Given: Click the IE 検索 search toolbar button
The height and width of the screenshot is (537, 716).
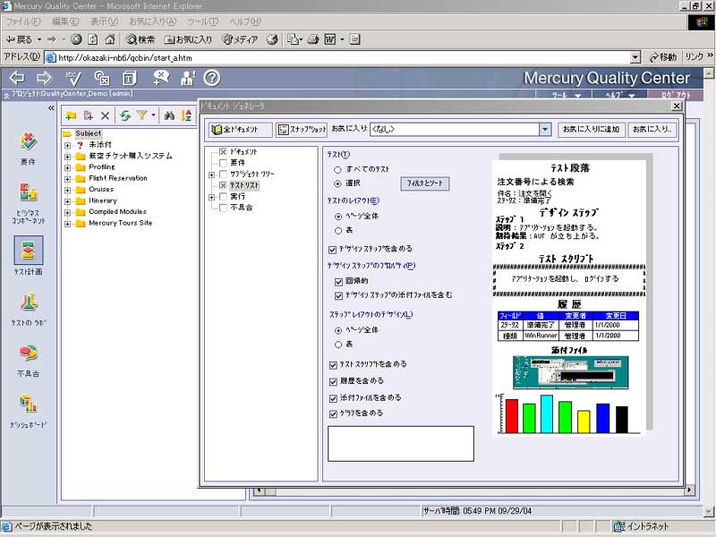Looking at the screenshot, I should tap(141, 39).
